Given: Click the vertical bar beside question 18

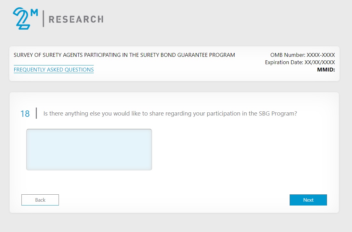Looking at the screenshot, I should point(36,113).
